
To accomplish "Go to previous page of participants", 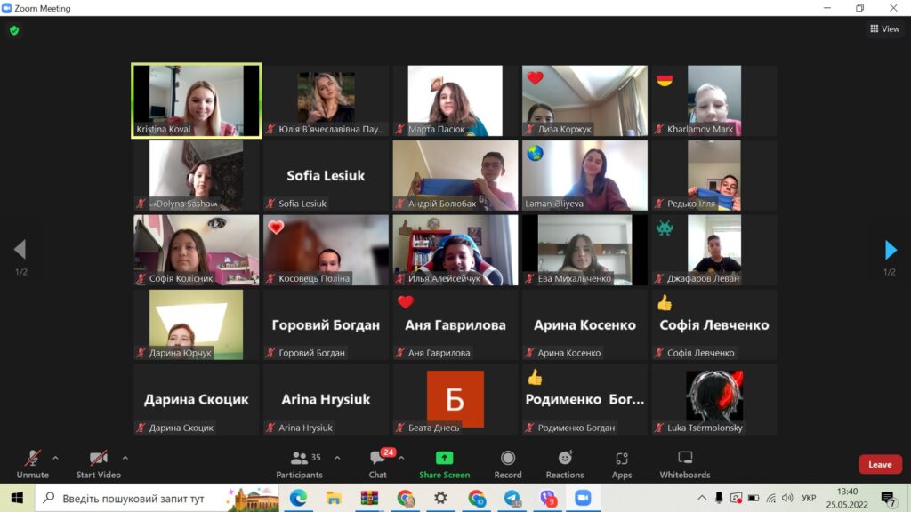I will pyautogui.click(x=20, y=250).
